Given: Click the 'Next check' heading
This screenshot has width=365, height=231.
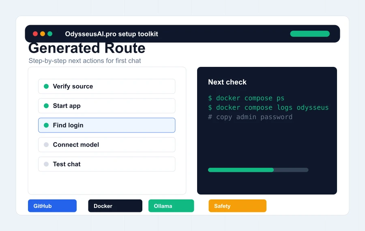Looking at the screenshot, I should pyautogui.click(x=227, y=82).
